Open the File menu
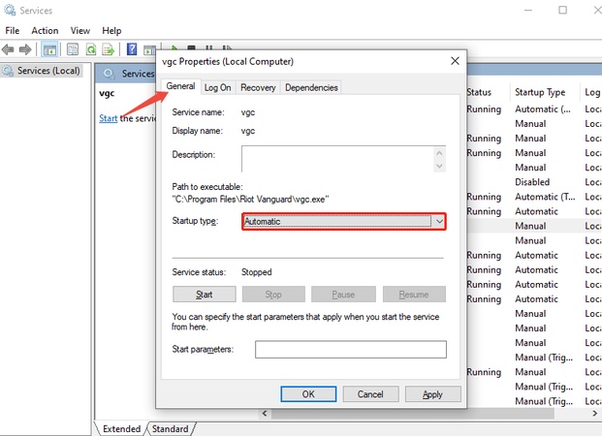602x436 pixels. point(13,31)
